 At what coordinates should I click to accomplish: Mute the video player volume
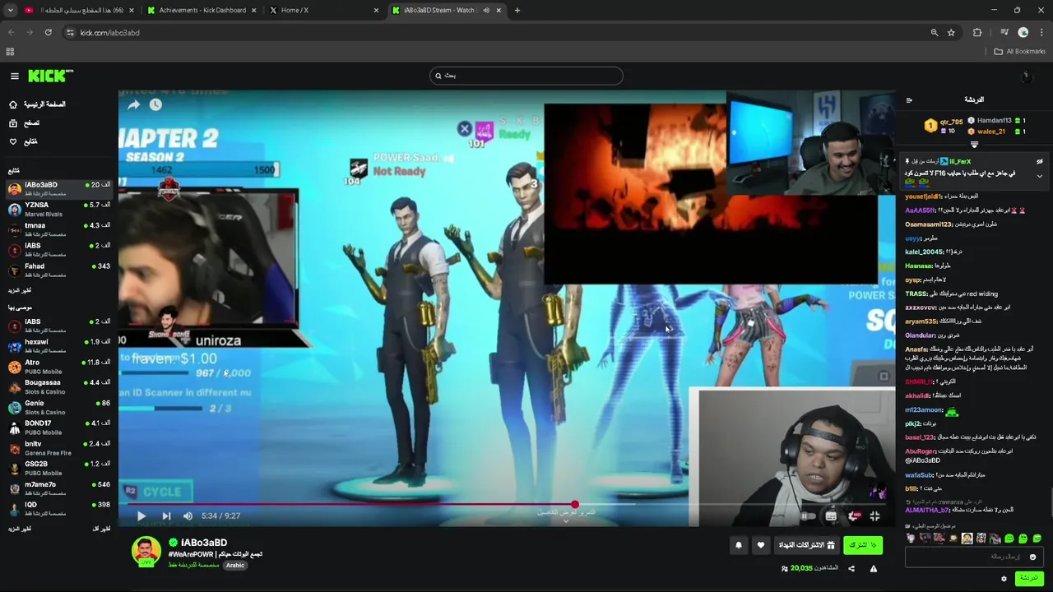188,516
